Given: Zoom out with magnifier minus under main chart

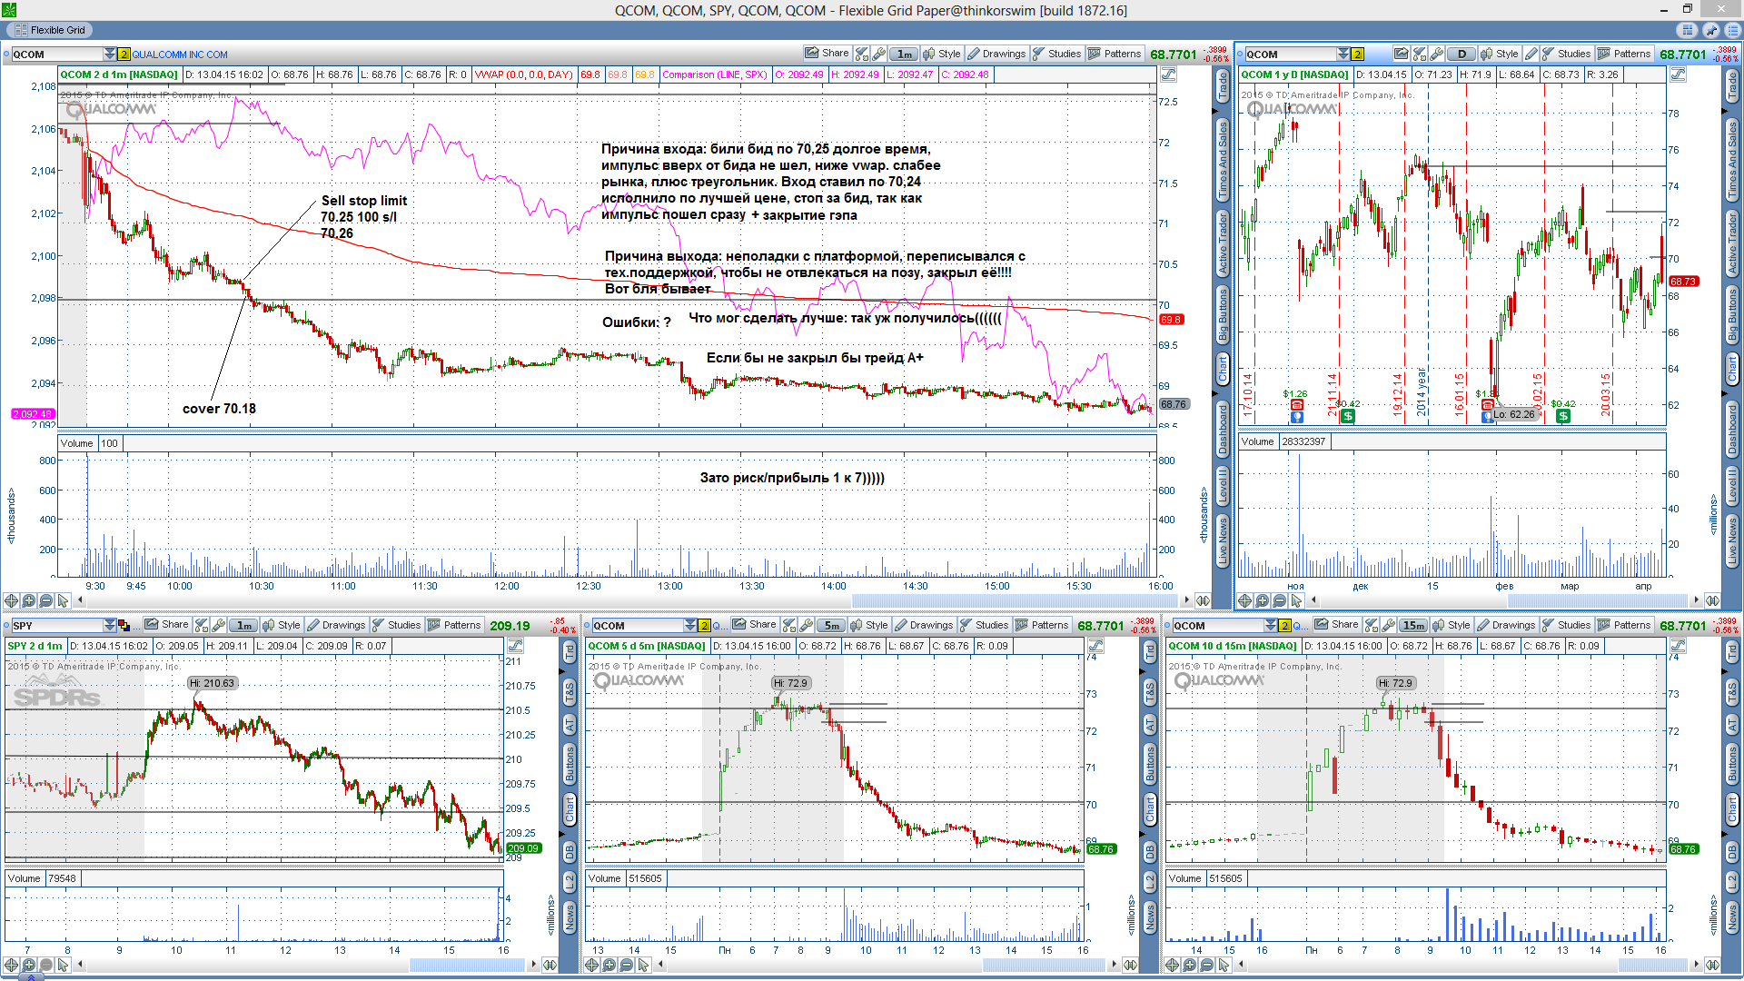Looking at the screenshot, I should pos(45,600).
